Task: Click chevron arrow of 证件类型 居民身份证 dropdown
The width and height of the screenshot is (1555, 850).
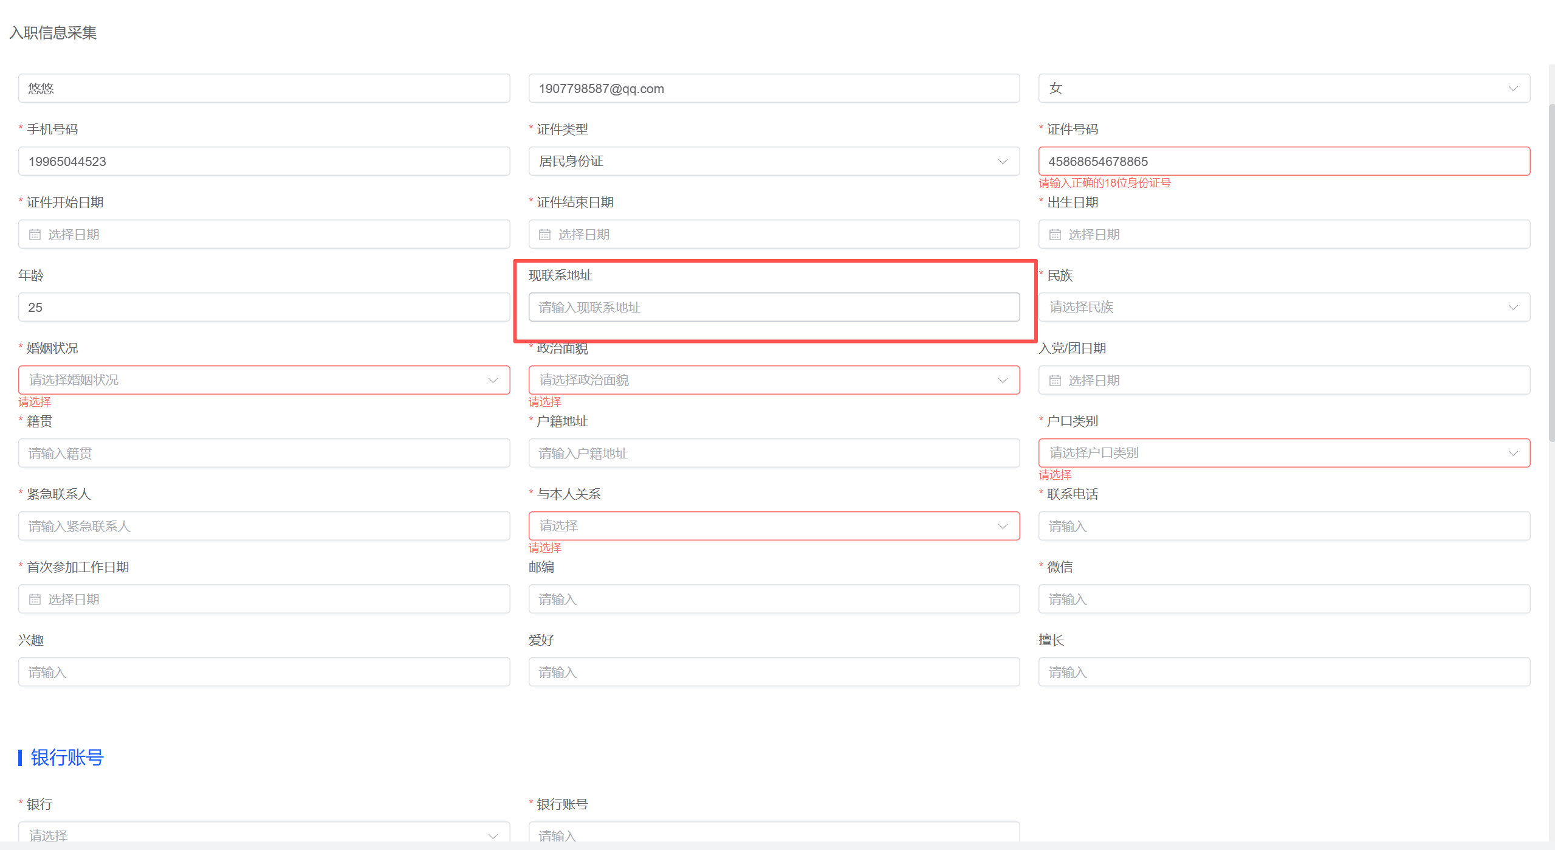Action: pos(1003,162)
